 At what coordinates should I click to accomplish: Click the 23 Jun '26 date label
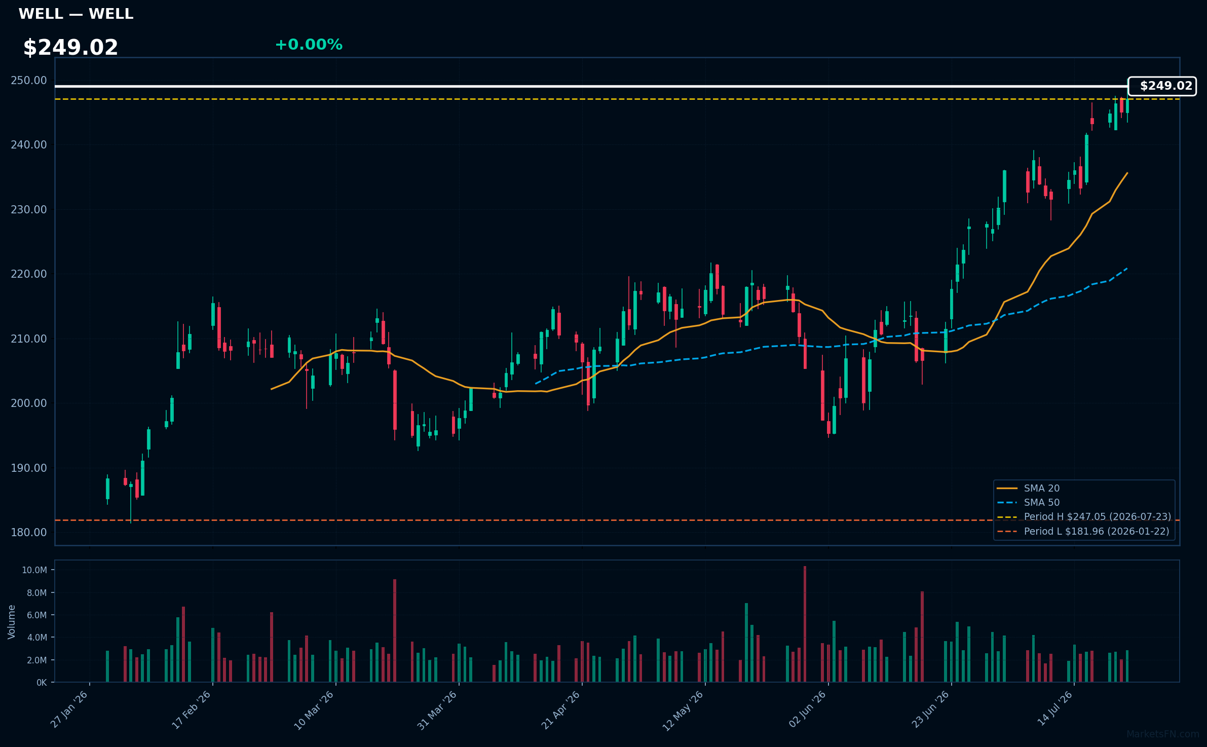tap(931, 709)
